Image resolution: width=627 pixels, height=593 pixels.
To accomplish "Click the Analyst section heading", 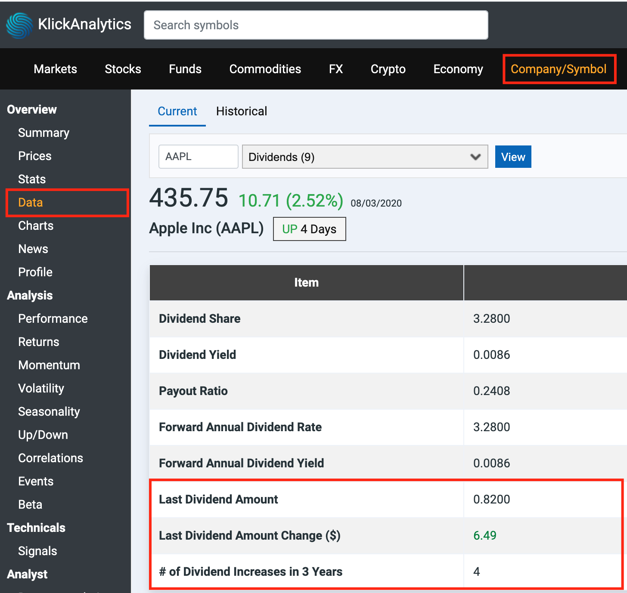I will (x=27, y=574).
